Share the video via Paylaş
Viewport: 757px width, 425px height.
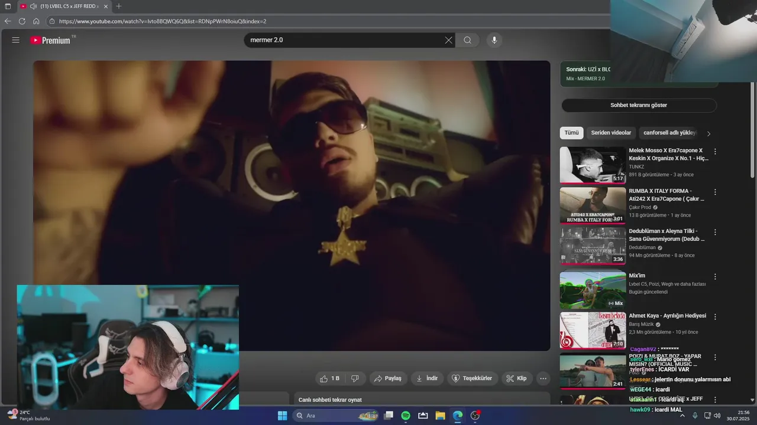click(x=387, y=378)
